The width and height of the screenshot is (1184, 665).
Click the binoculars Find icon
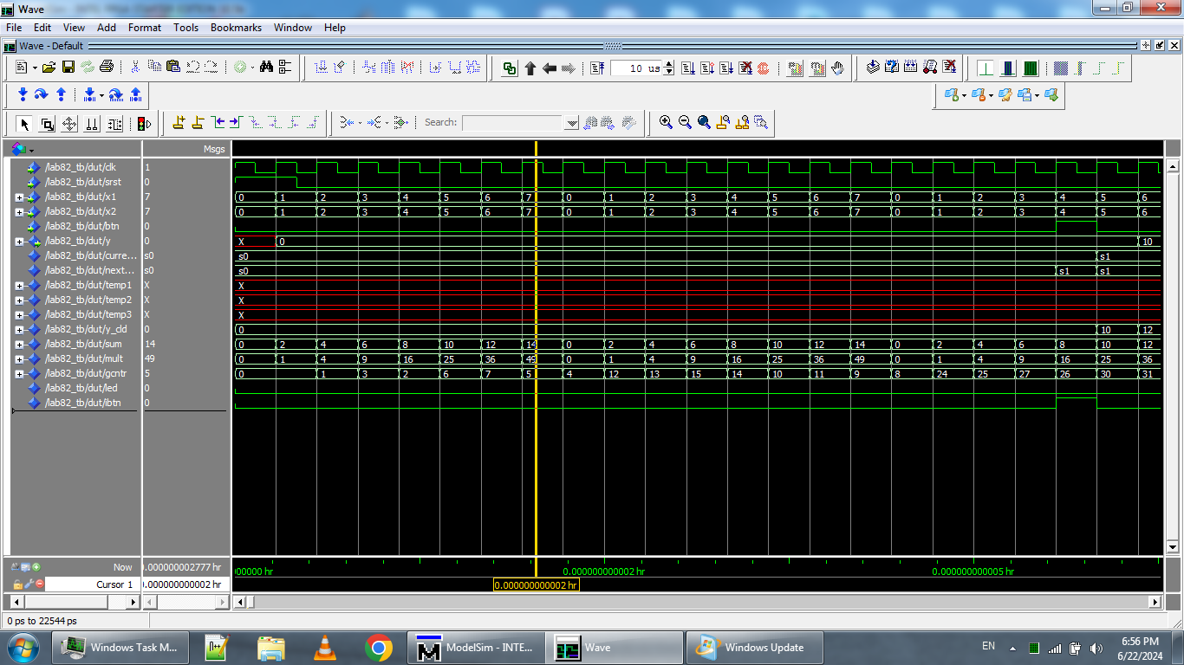266,67
